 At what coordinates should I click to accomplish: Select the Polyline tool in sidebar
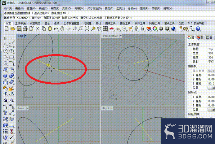(5, 45)
